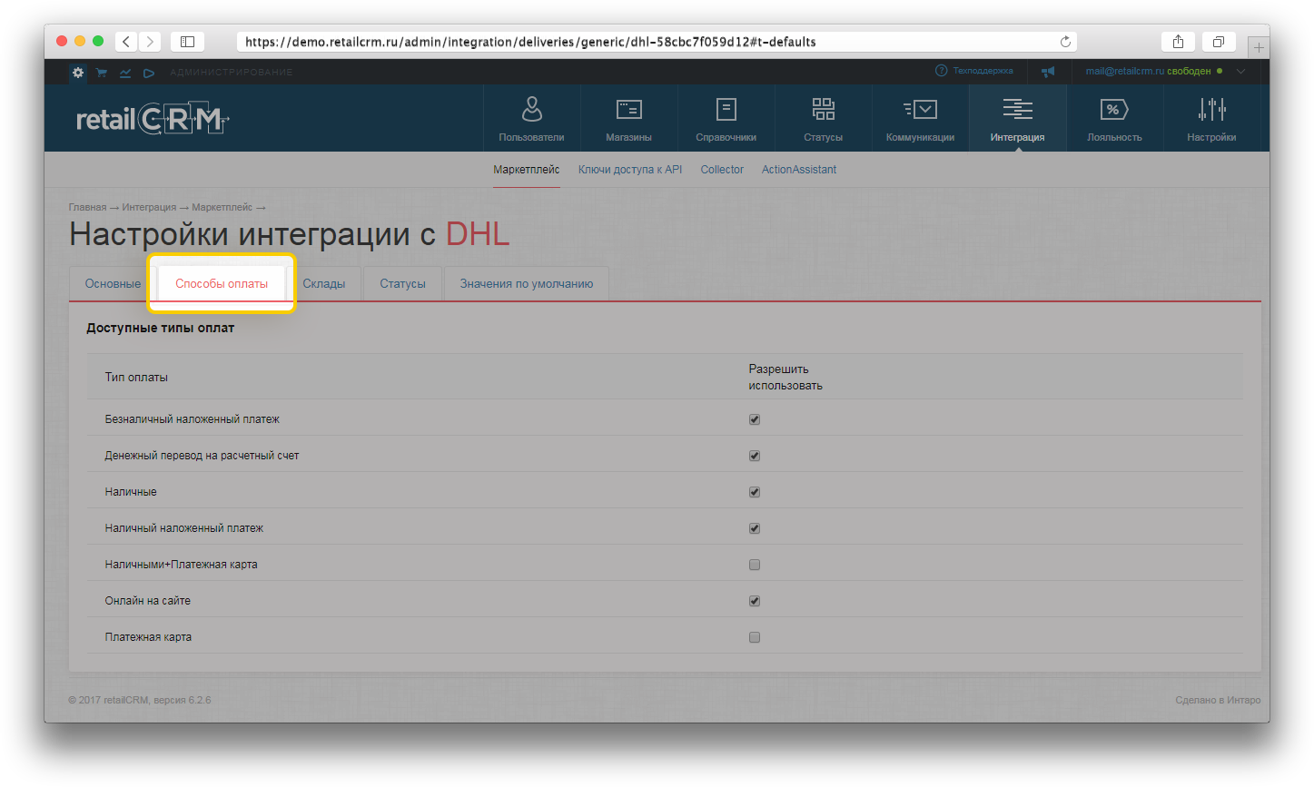
Task: Click the свободен status label
Action: pyautogui.click(x=1189, y=71)
